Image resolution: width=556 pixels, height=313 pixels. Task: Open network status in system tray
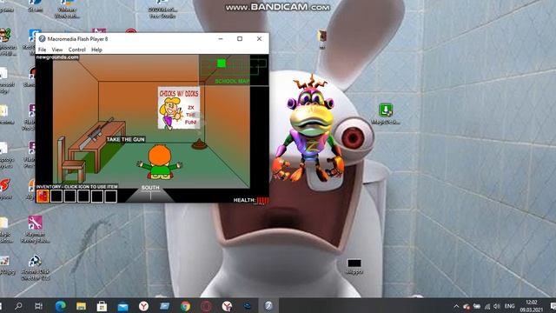click(x=487, y=306)
